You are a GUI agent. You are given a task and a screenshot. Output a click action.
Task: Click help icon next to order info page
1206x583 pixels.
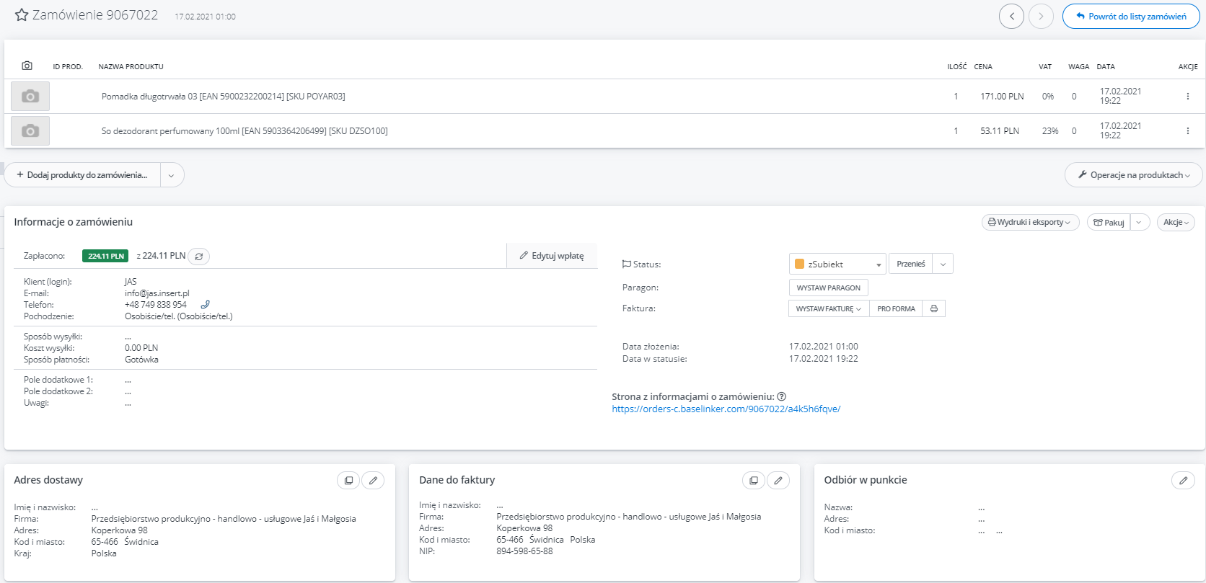pyautogui.click(x=781, y=396)
